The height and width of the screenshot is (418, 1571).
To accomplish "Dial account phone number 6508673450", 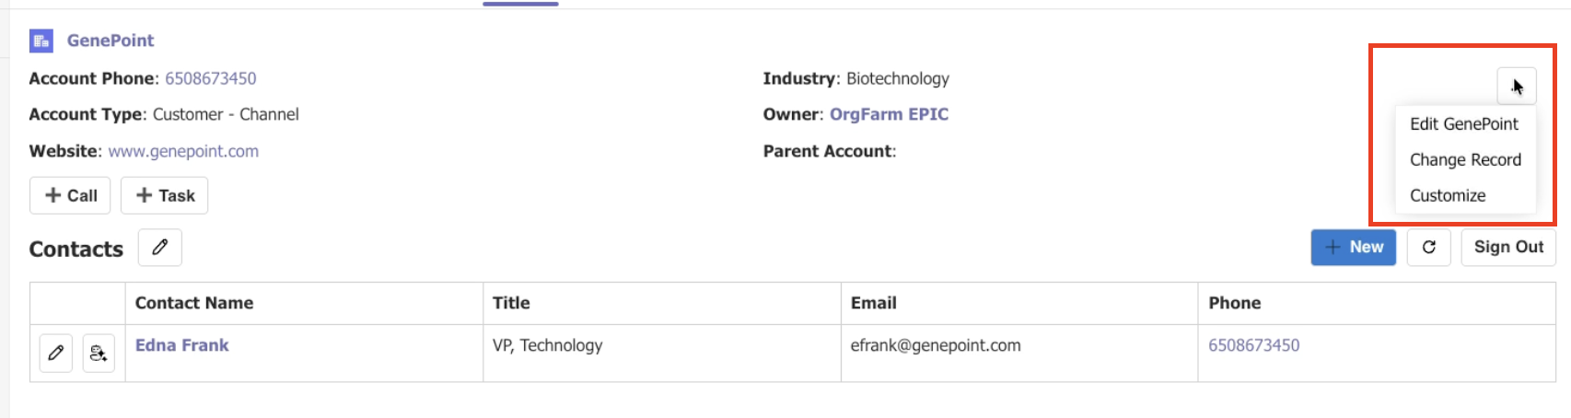I will pyautogui.click(x=211, y=78).
